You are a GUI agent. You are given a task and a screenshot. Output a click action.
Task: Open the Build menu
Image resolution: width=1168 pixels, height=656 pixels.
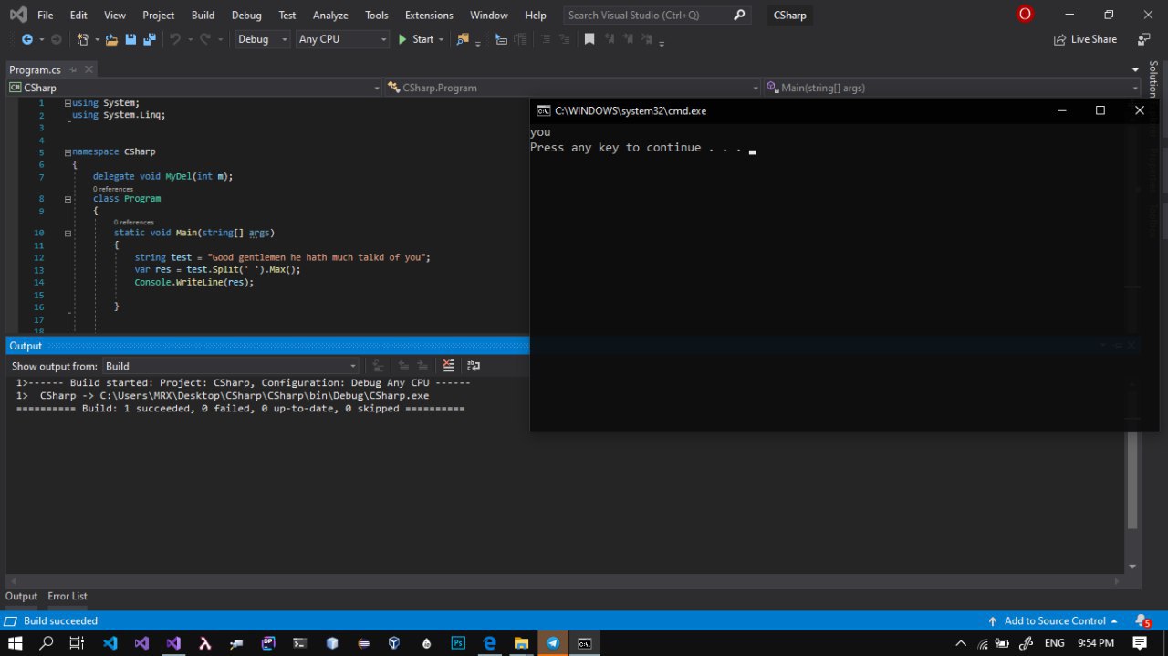203,15
